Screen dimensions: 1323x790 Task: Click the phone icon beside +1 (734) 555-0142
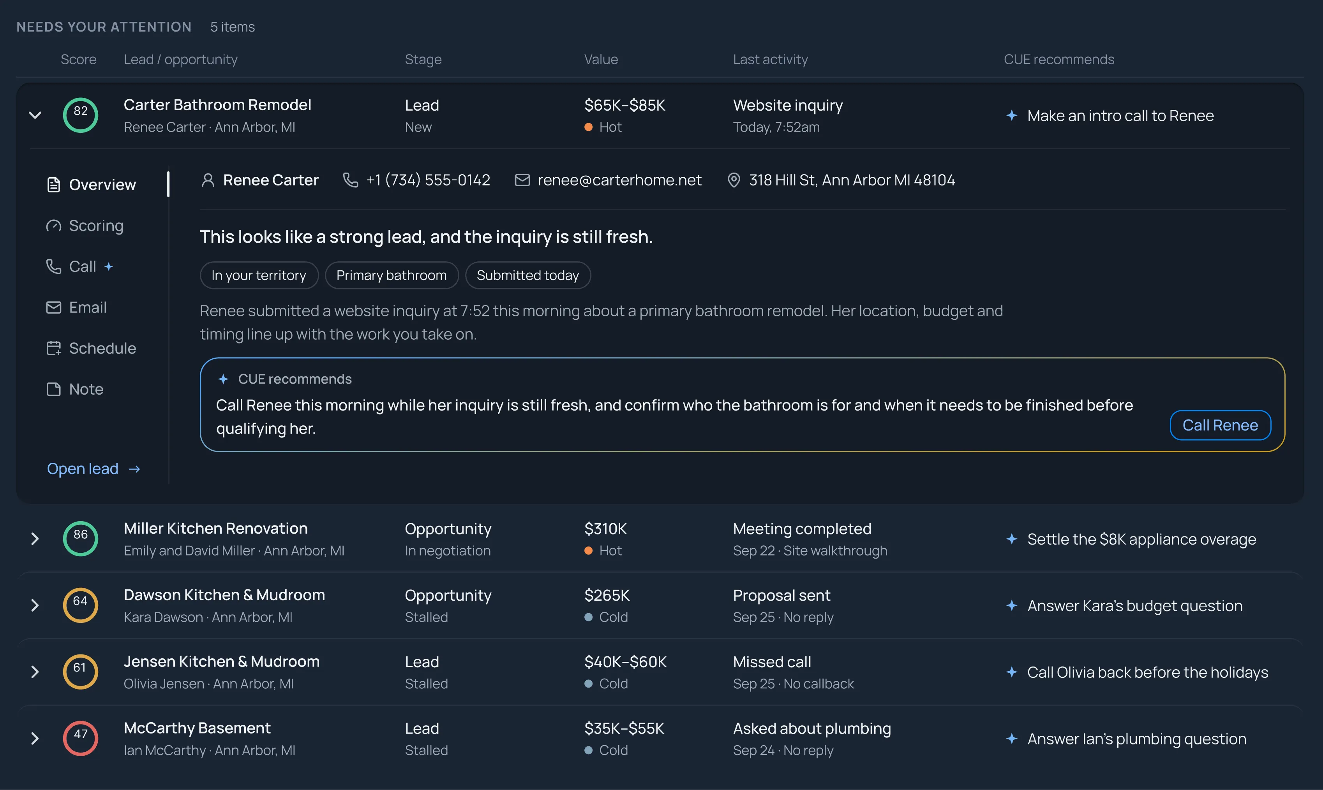coord(350,180)
